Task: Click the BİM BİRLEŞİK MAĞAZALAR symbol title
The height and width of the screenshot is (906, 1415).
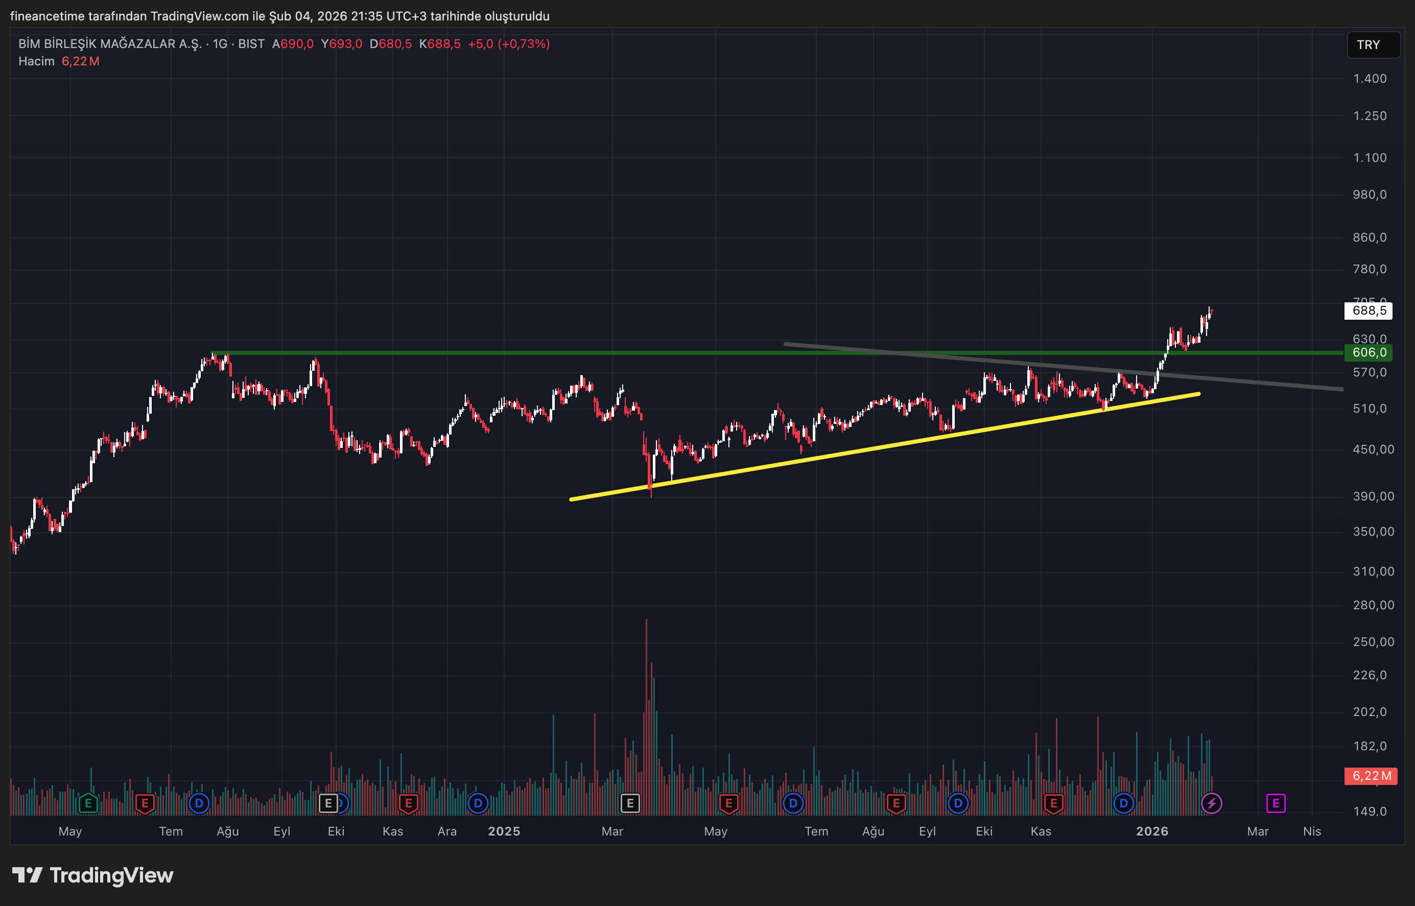Action: [109, 43]
